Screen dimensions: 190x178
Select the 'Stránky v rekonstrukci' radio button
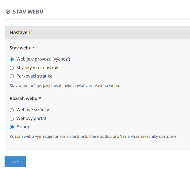tap(12, 68)
